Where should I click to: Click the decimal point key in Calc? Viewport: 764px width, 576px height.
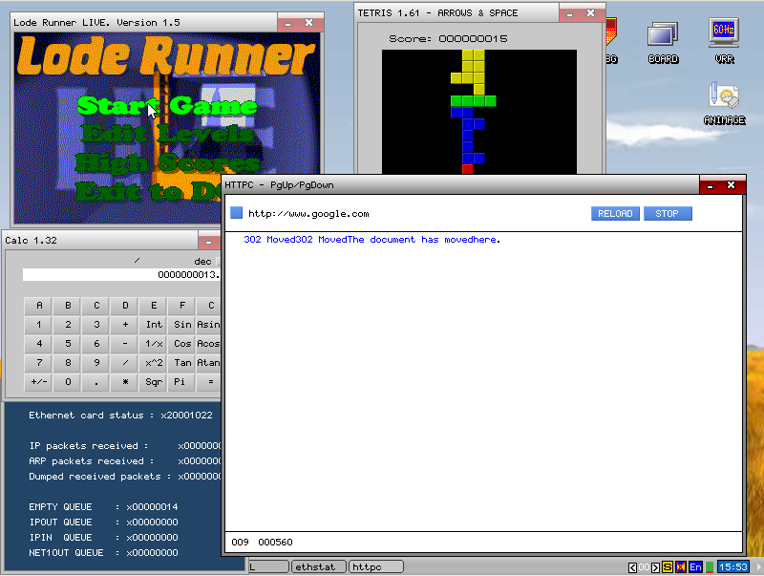click(x=96, y=382)
